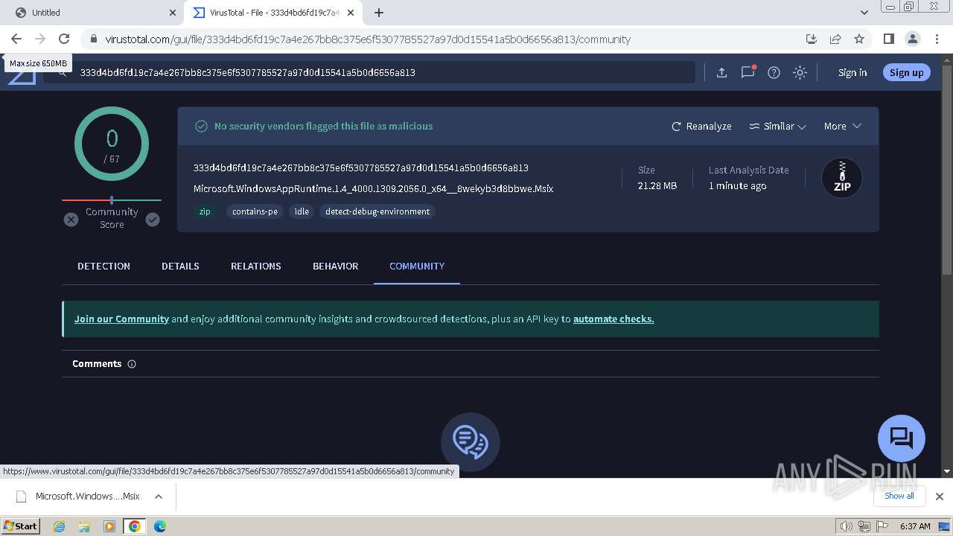The image size is (953, 536).
Task: Click the Sign in link
Action: click(852, 72)
